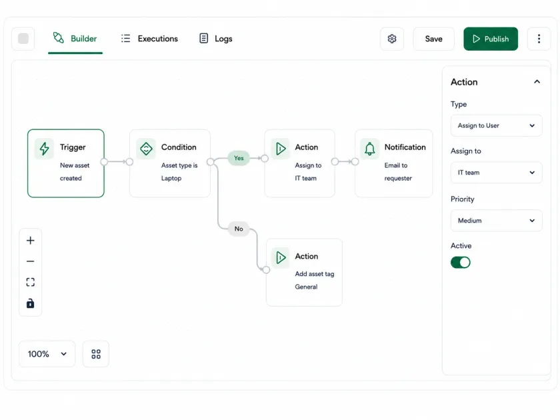The width and height of the screenshot is (560, 420).
Task: Select 'Asset type is Laptop' condition text
Action: tap(179, 172)
